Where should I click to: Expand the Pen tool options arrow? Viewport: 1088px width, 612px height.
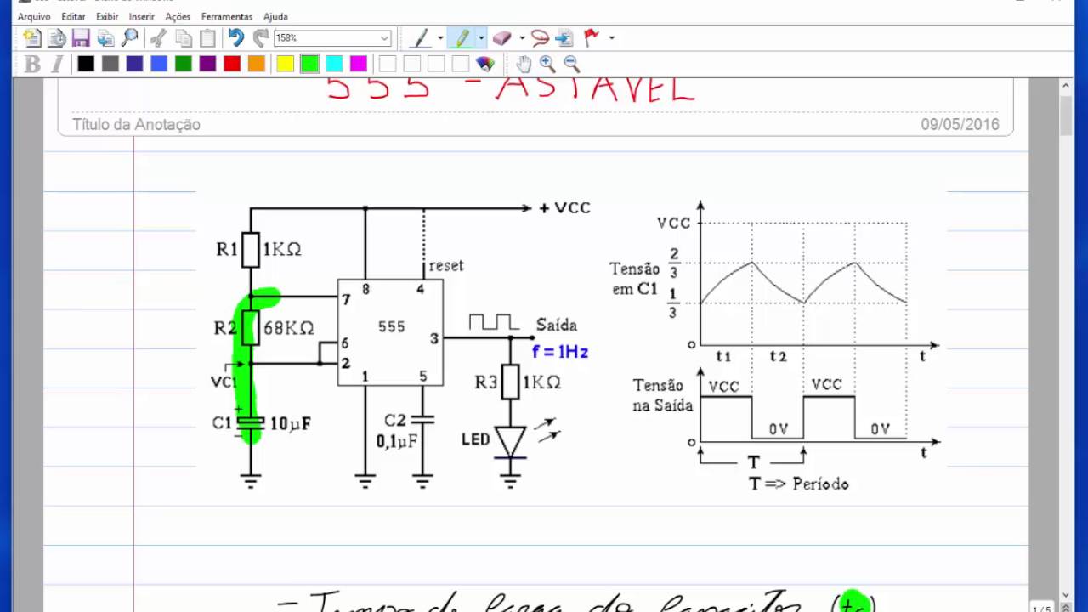tap(440, 37)
